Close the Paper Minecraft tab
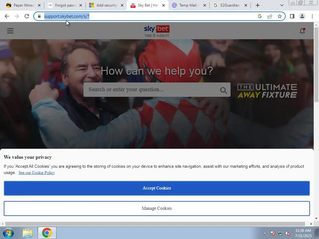Image resolution: width=319 pixels, height=239 pixels. pos(39,5)
